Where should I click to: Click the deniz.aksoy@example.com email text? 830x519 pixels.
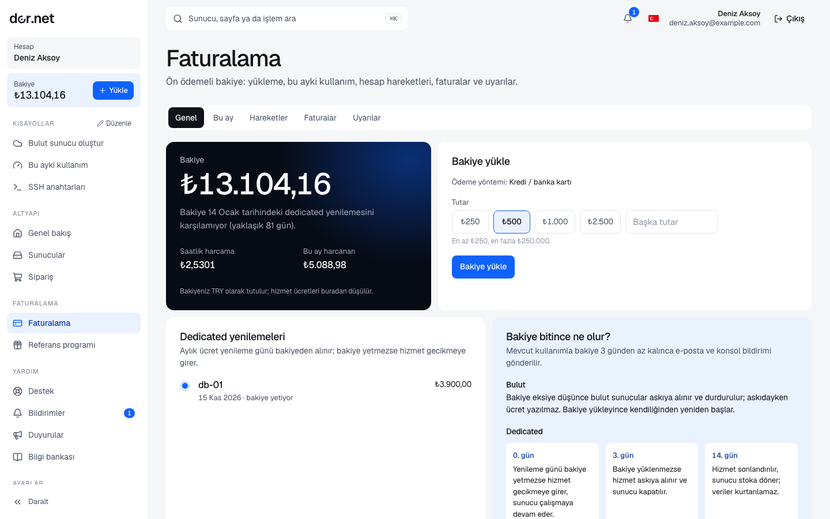(715, 23)
